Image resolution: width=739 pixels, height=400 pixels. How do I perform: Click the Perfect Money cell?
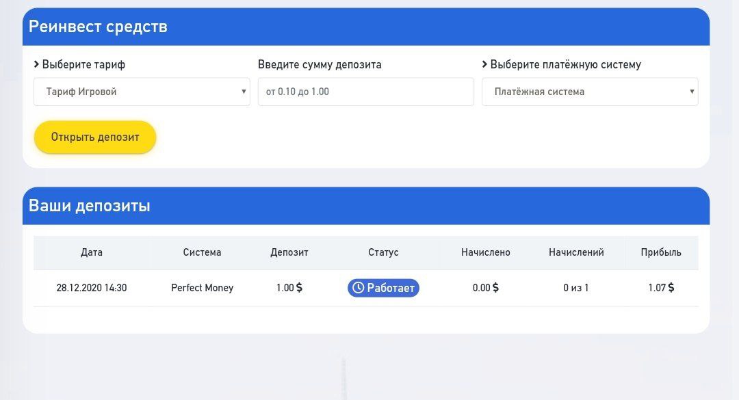[x=202, y=288]
